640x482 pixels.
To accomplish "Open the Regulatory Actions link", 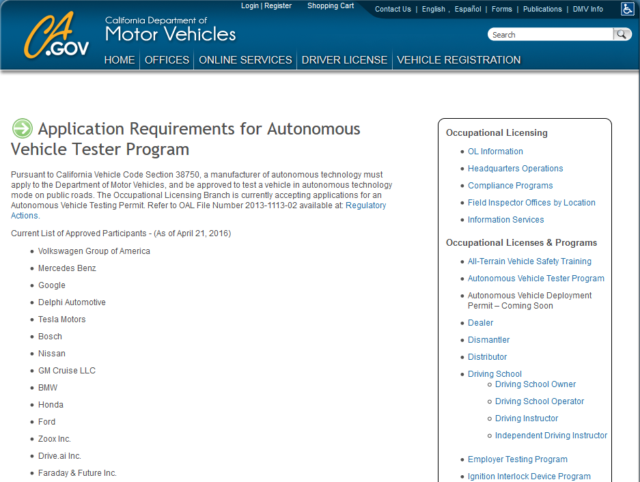I will pyautogui.click(x=198, y=210).
